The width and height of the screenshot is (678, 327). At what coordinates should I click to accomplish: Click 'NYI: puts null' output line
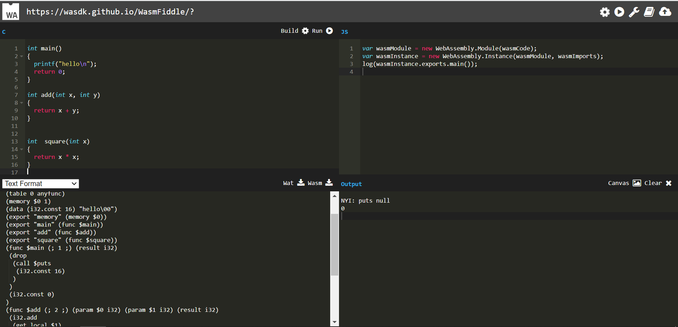(365, 200)
